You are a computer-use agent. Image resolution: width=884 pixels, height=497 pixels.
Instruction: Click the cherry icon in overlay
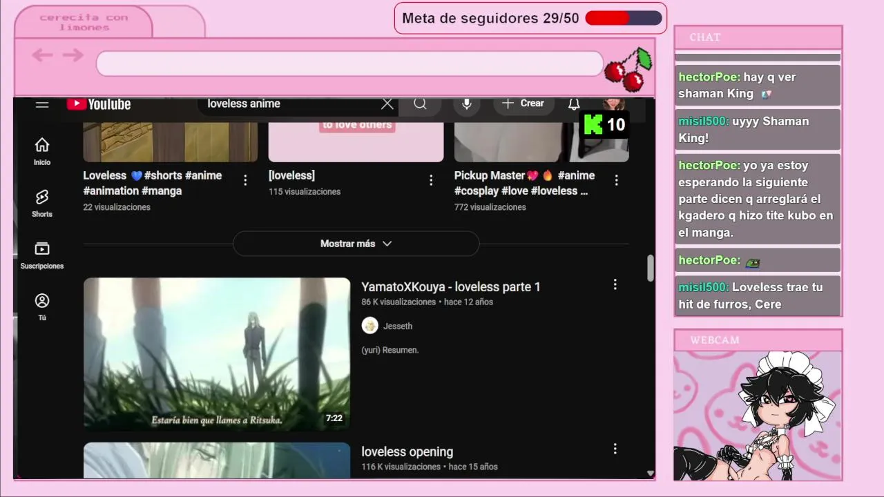click(x=628, y=69)
